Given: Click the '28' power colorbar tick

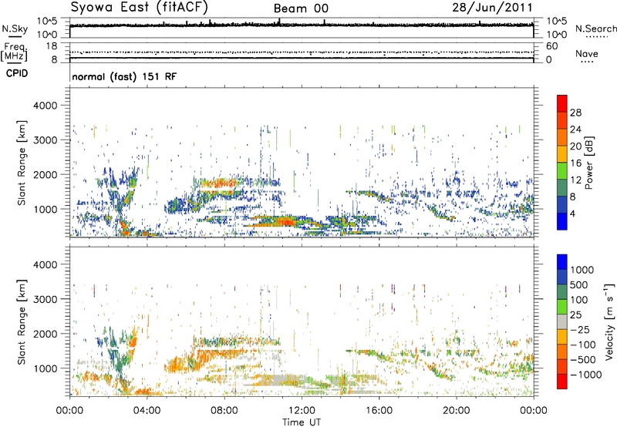Looking at the screenshot, I should coord(575,113).
